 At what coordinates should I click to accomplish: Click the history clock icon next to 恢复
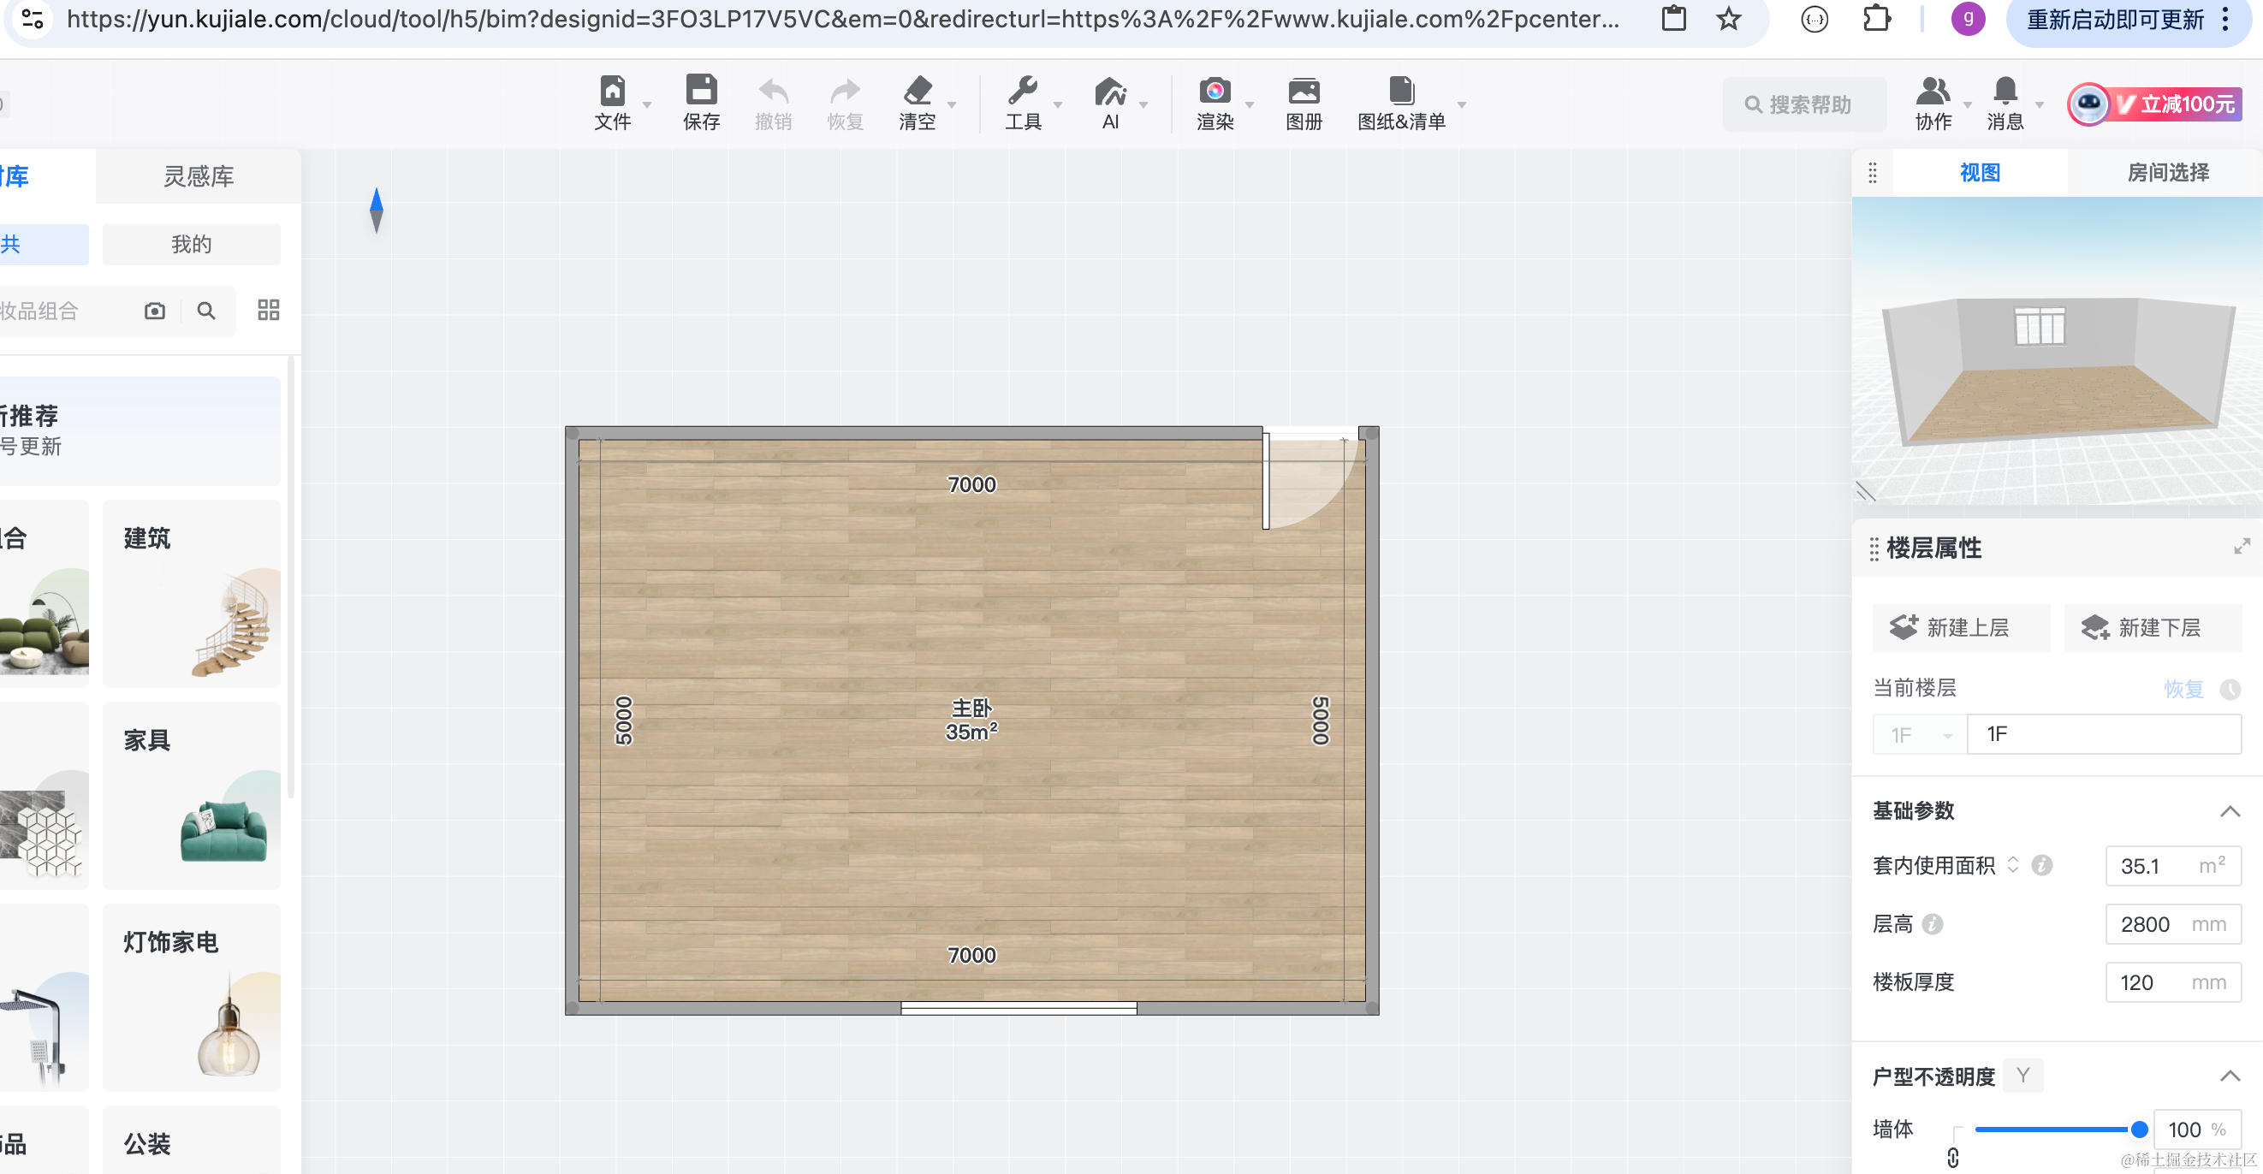pos(2230,690)
